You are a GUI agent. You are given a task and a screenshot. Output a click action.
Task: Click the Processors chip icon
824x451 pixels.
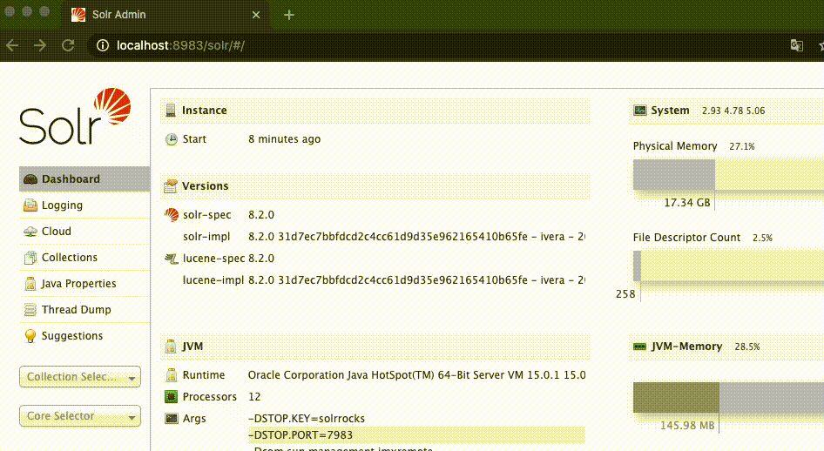point(172,397)
